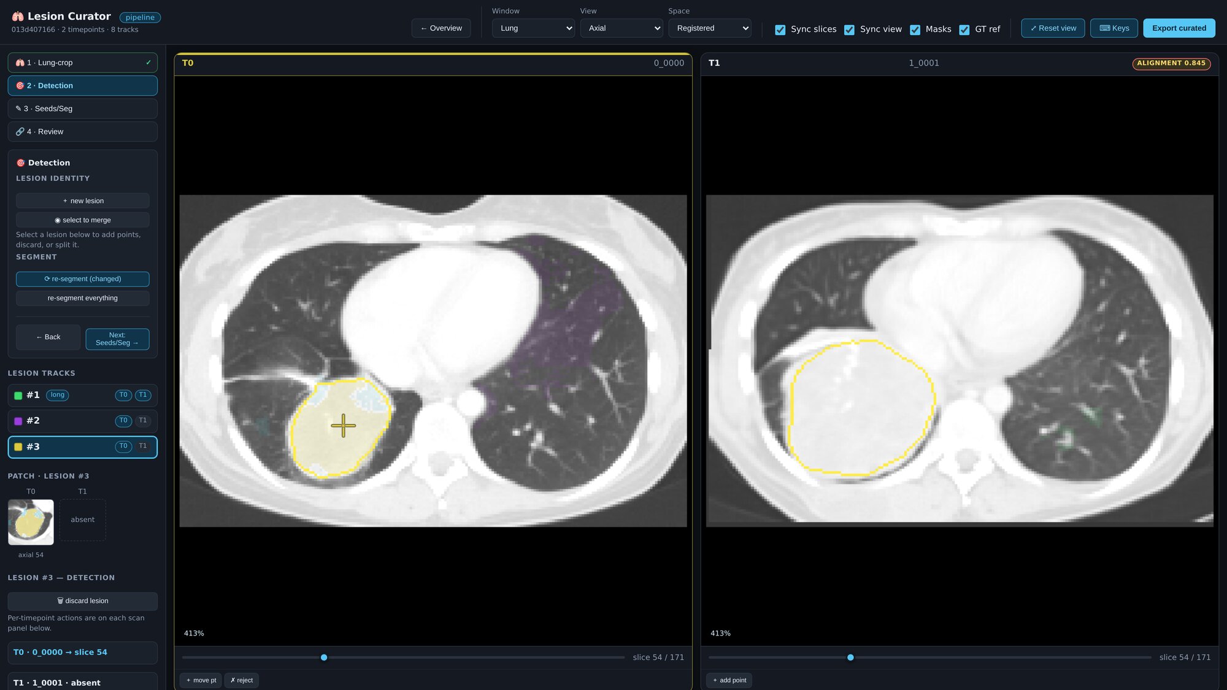The image size is (1227, 690).
Task: Open the Keys shortcuts button
Action: 1114,28
